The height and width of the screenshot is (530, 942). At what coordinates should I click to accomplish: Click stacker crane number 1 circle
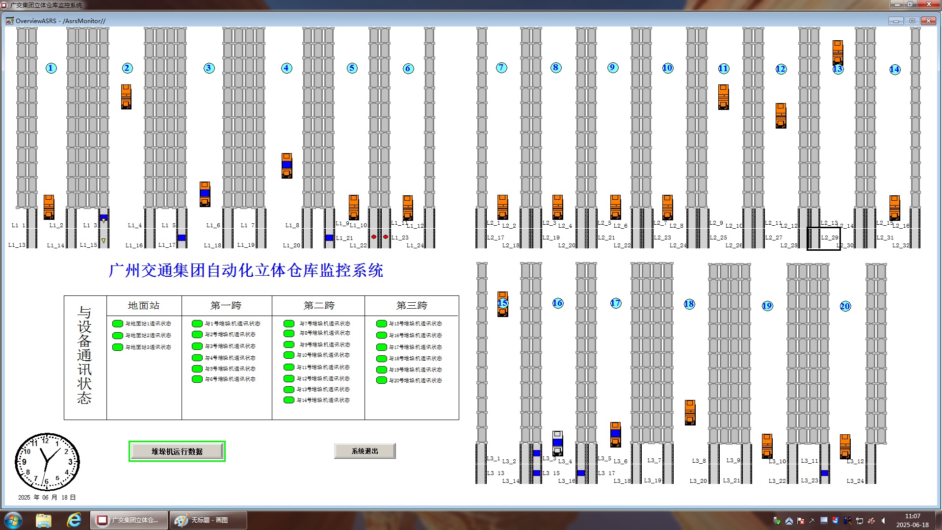51,68
